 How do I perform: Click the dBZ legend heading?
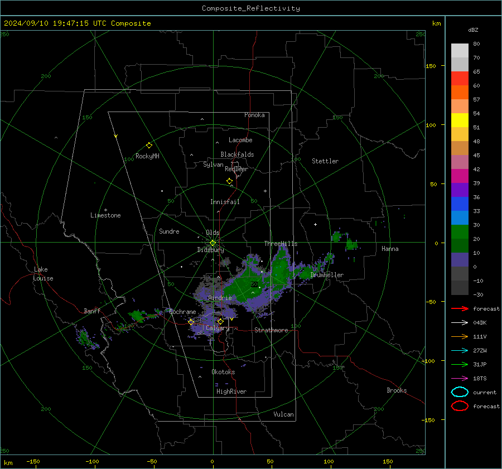[x=473, y=30]
